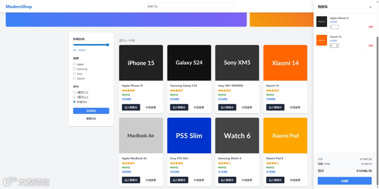Screen dimensions: 379x189
Task: Quick view Samsung Watch 6
Action: (247, 180)
